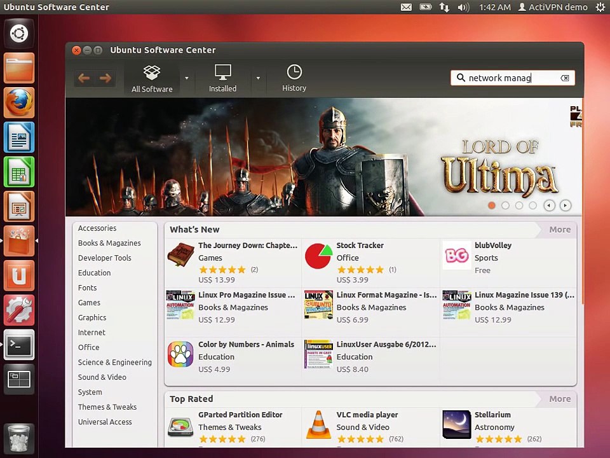610x458 pixels.
Task: Browse the Office category in sidebar
Action: click(89, 347)
